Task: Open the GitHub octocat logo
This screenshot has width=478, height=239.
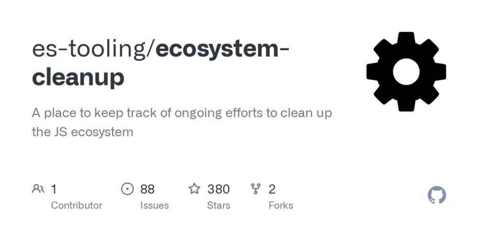Action: pyautogui.click(x=437, y=195)
